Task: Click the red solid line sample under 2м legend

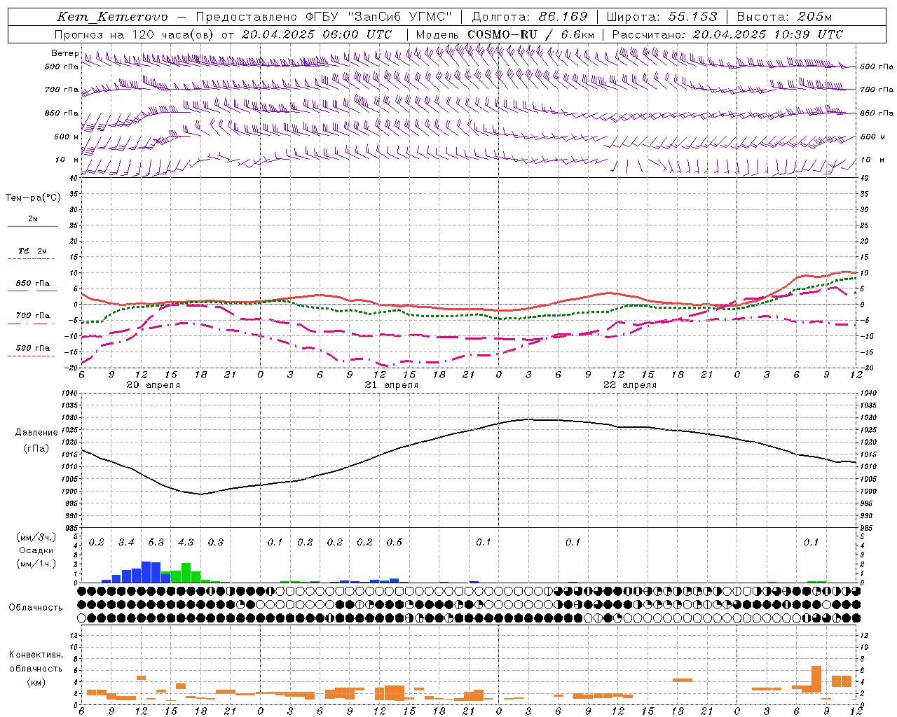Action: 32,226
